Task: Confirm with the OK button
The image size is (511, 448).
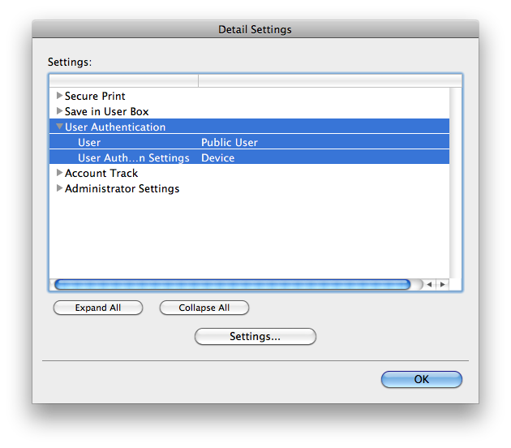Action: pyautogui.click(x=422, y=379)
